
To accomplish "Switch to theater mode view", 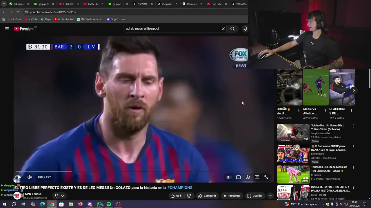I will (x=257, y=177).
